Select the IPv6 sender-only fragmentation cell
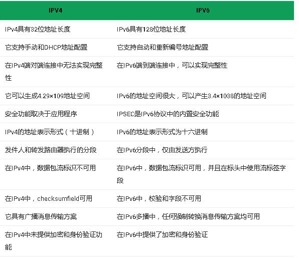Image resolution: width=299 pixels, height=258 pixels. click(x=162, y=150)
